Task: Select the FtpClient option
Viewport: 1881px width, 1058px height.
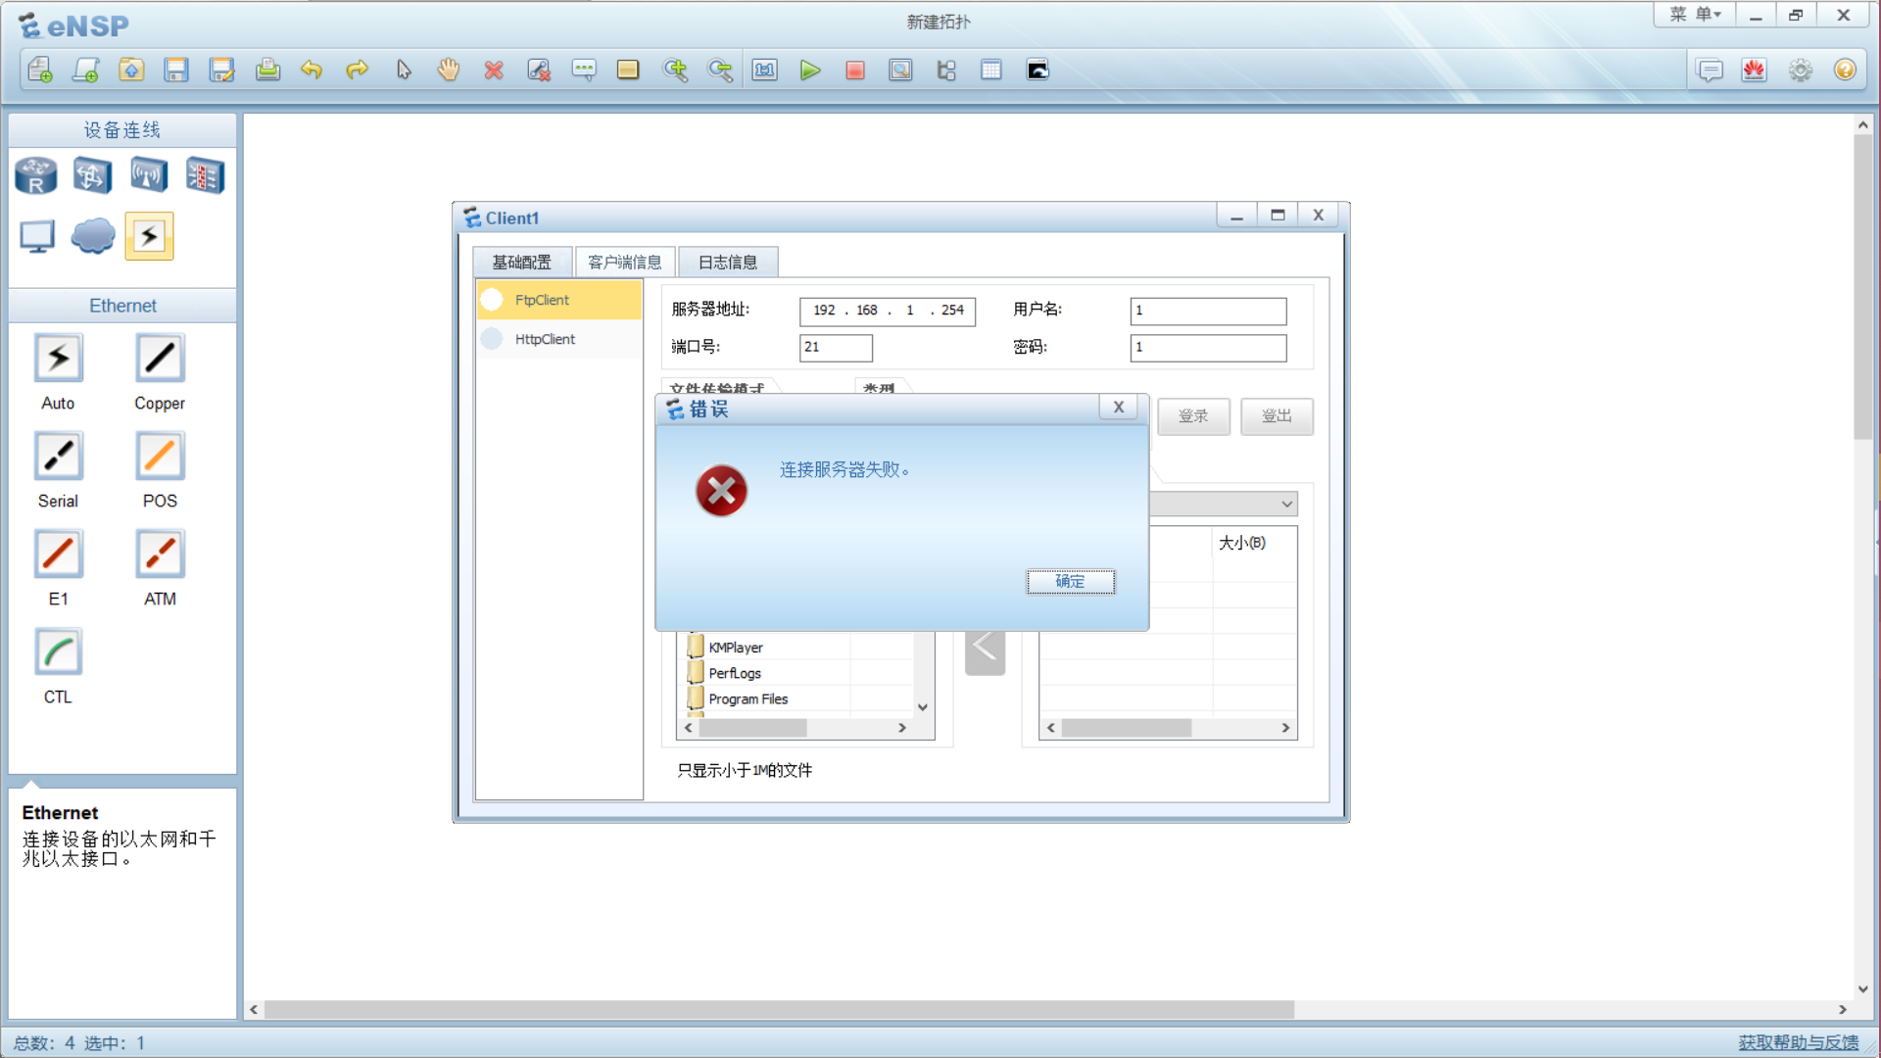Action: (542, 300)
